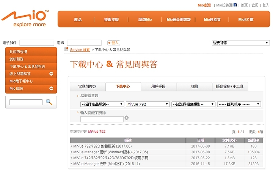Click the sidebar search text box

tap(26, 102)
